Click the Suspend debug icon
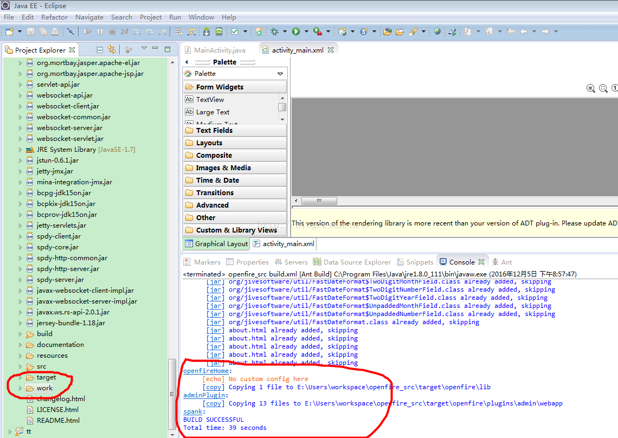The height and width of the screenshot is (438, 618). 100,31
